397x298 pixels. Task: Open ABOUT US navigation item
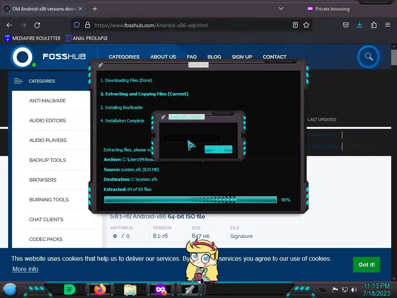point(163,57)
